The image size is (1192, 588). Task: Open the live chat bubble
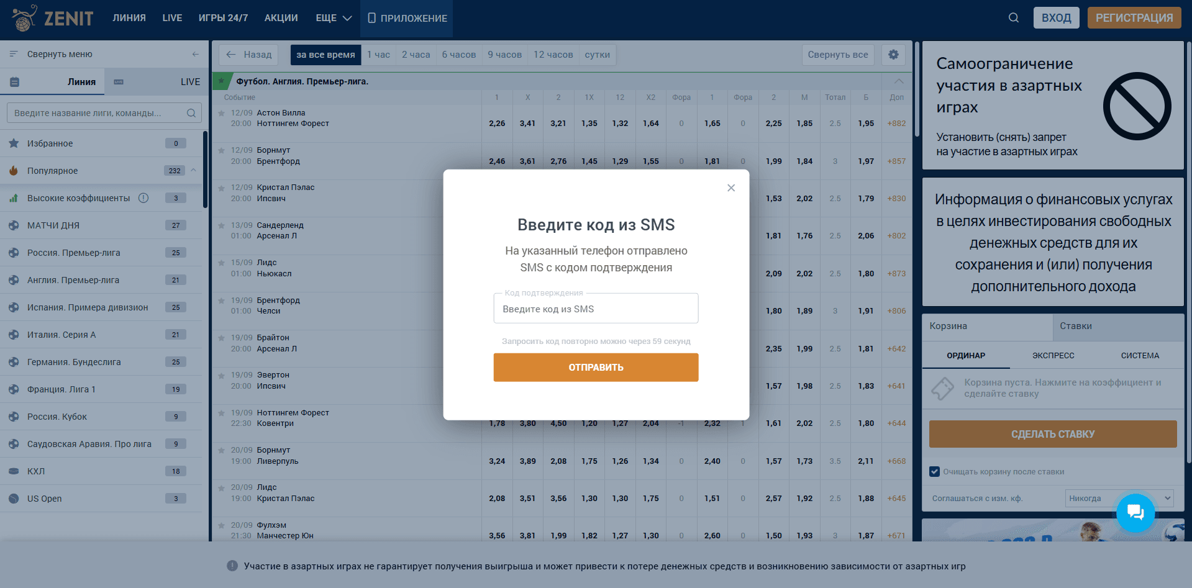pyautogui.click(x=1135, y=513)
